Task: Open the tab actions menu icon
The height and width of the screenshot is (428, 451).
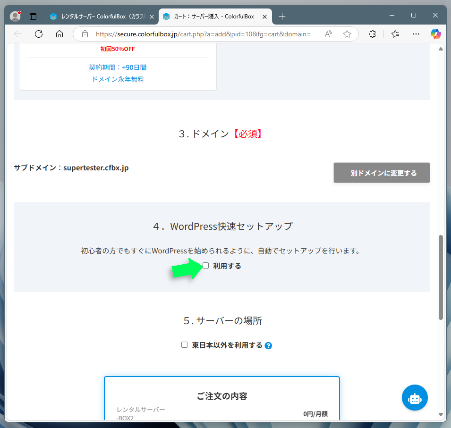Action: pos(33,17)
